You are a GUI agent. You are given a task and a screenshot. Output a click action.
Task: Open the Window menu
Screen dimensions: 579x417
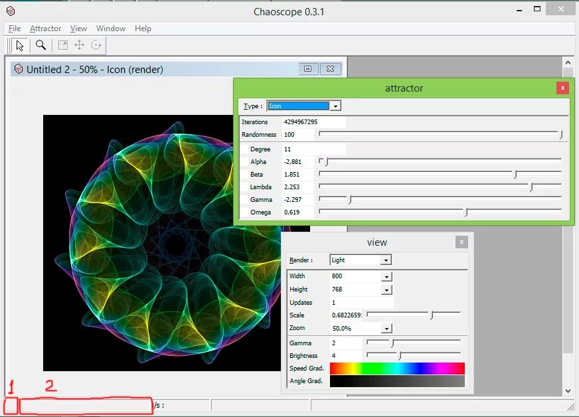click(111, 29)
